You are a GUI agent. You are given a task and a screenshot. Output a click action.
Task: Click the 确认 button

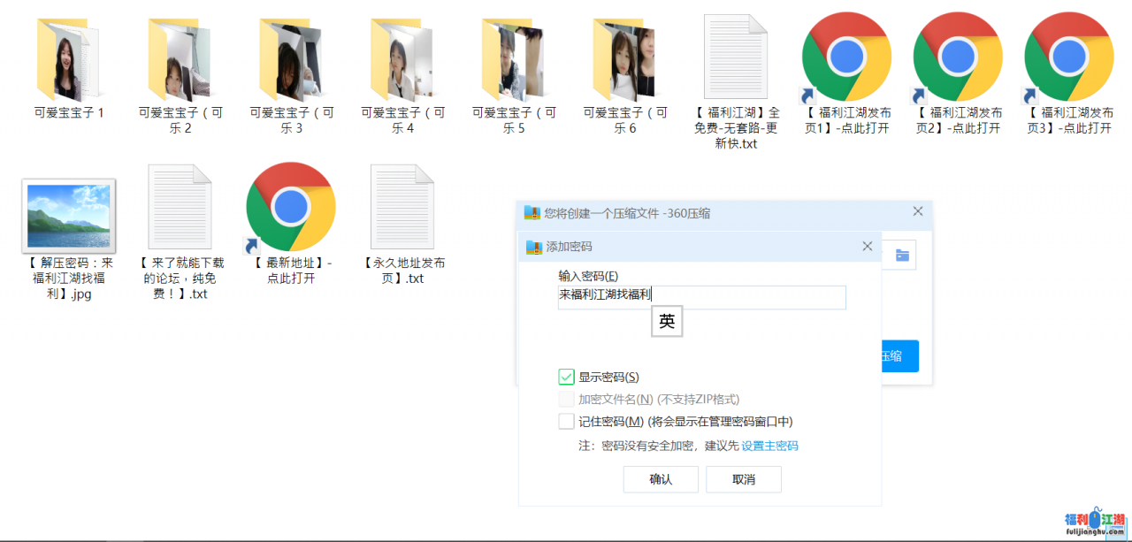tap(661, 479)
